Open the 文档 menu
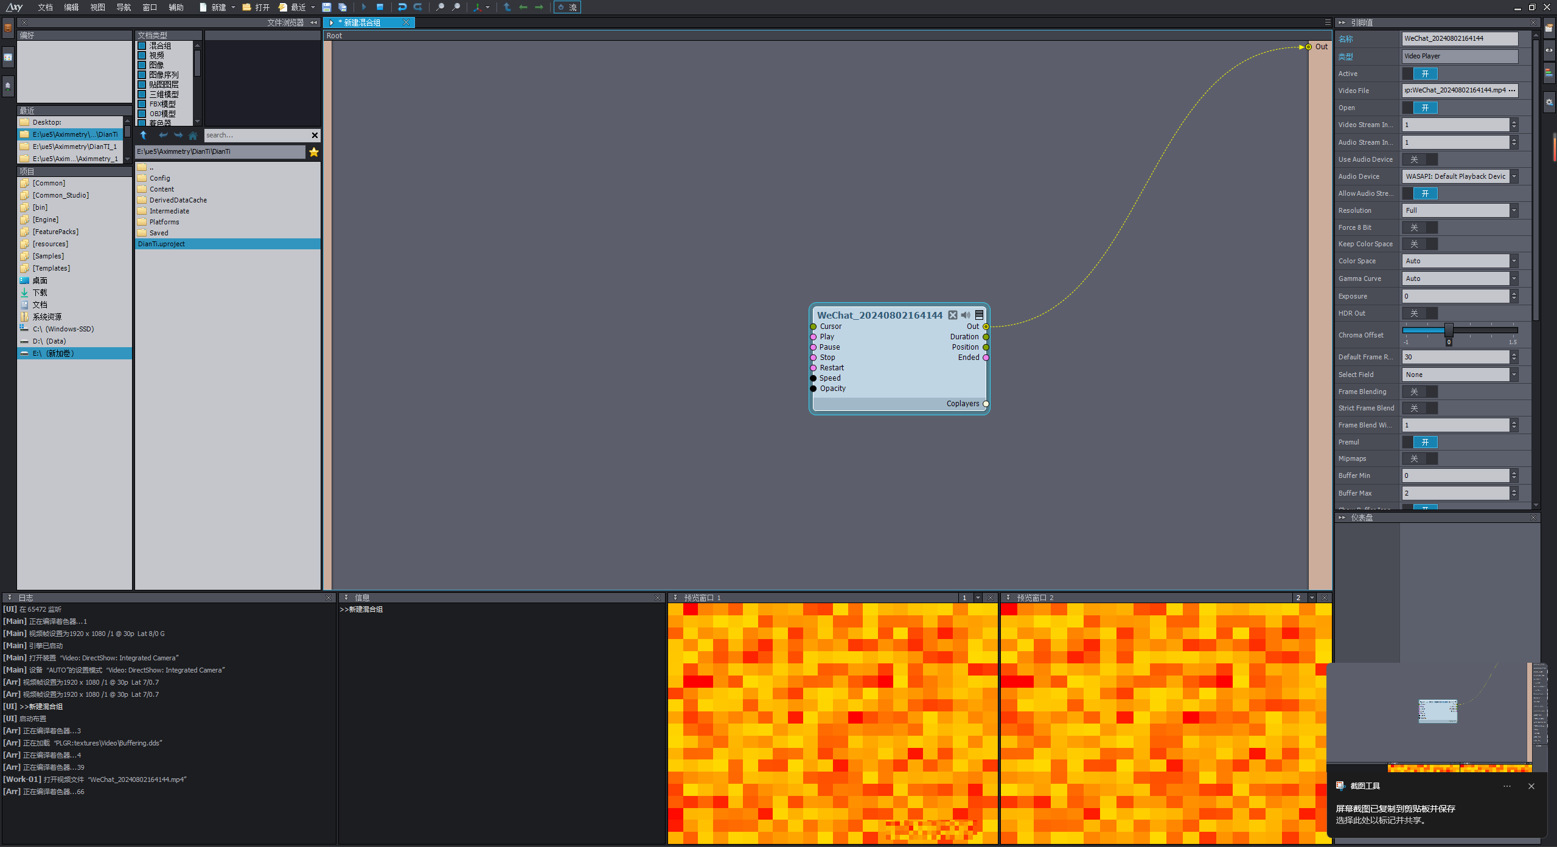The height and width of the screenshot is (847, 1557). (45, 7)
